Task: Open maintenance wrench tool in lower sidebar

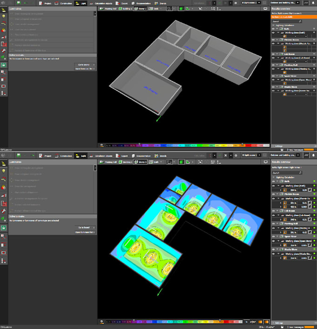Action: [x=4, y=211]
